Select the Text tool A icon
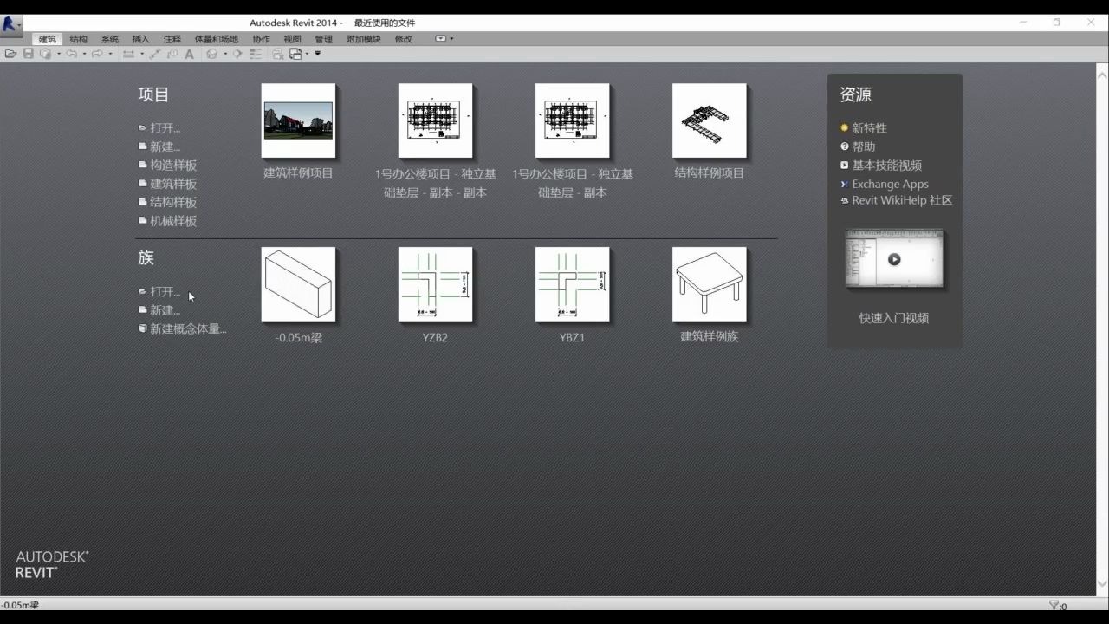 pyautogui.click(x=190, y=53)
